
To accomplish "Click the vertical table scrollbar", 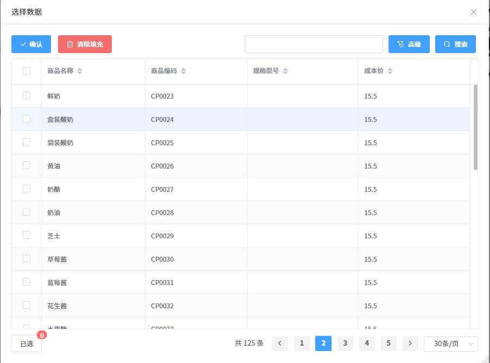I will (x=475, y=127).
